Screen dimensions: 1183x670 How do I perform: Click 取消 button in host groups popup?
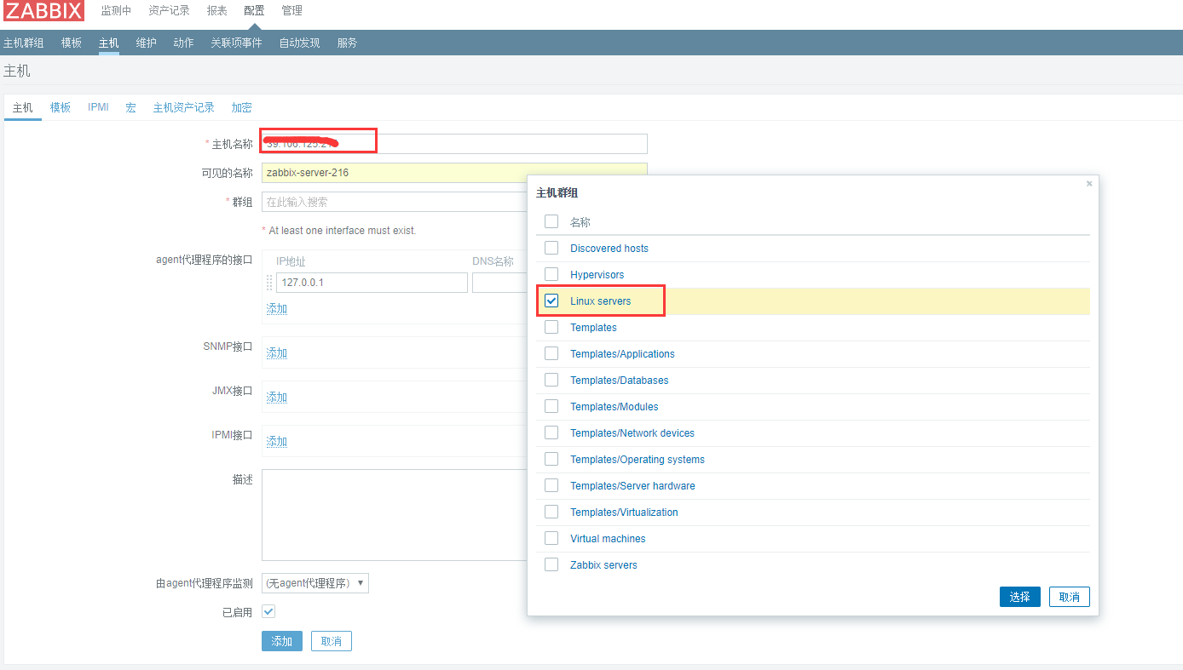click(x=1070, y=597)
